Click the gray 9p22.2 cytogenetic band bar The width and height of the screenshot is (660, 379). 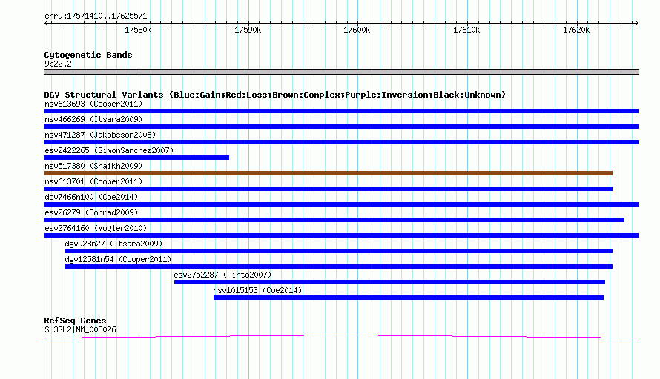click(x=341, y=72)
